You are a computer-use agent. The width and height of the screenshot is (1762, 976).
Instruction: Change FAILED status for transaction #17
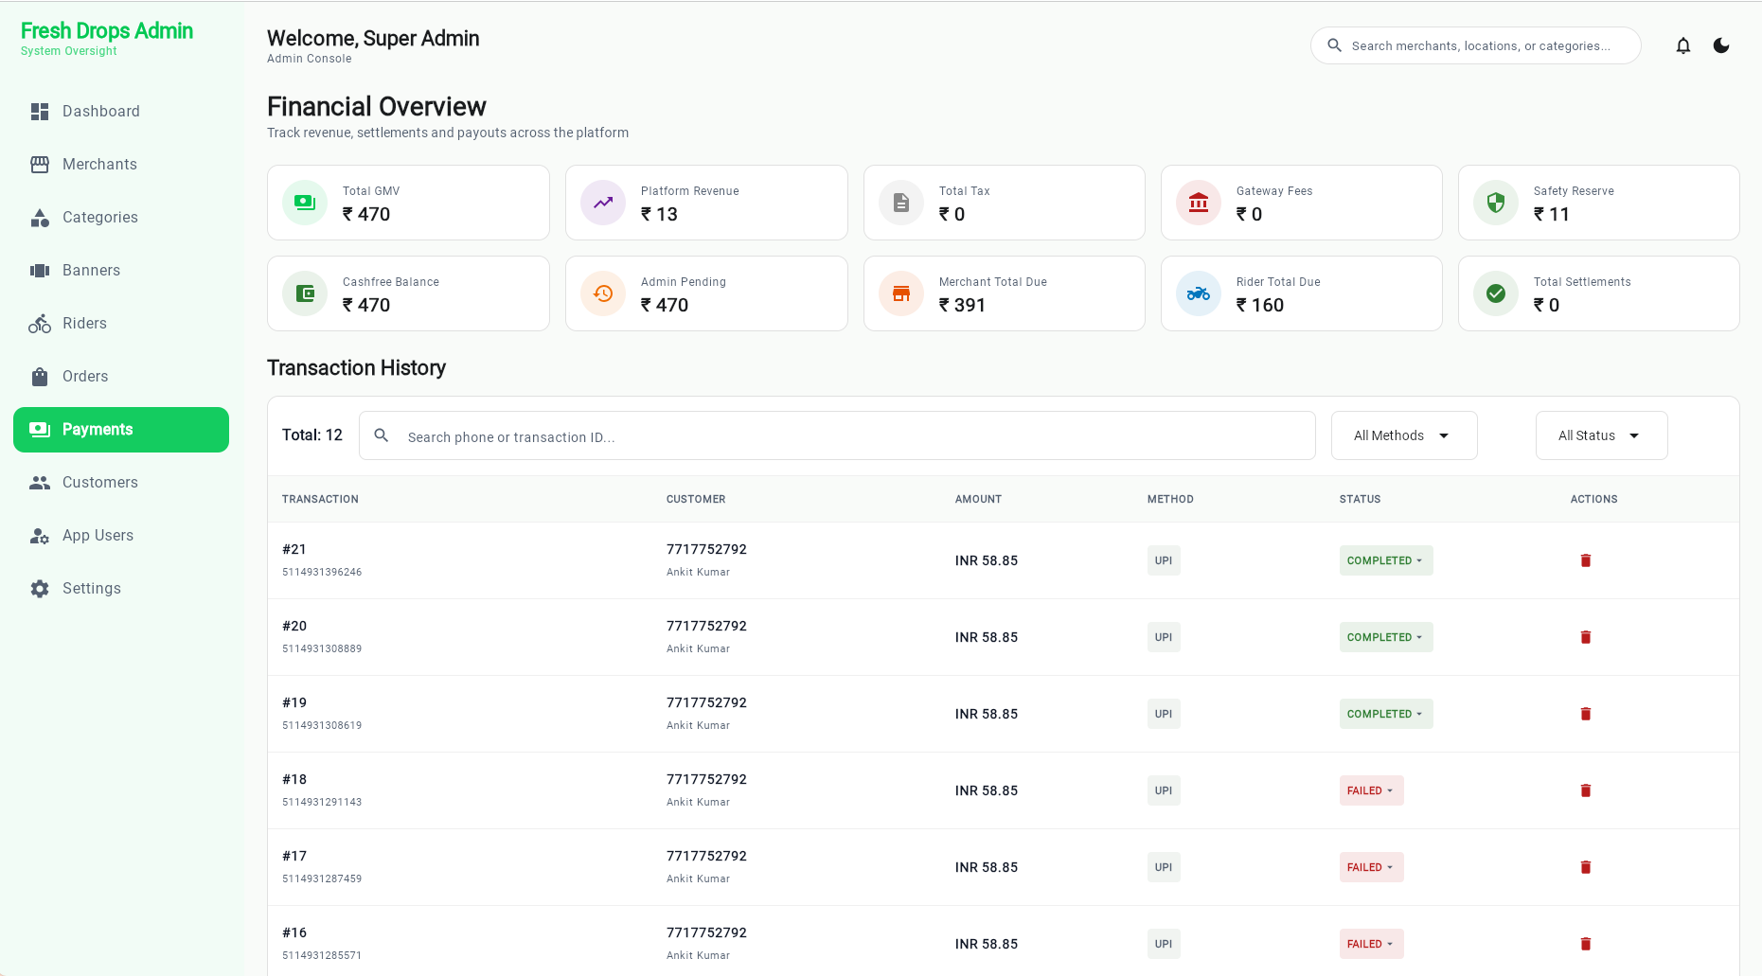point(1371,867)
